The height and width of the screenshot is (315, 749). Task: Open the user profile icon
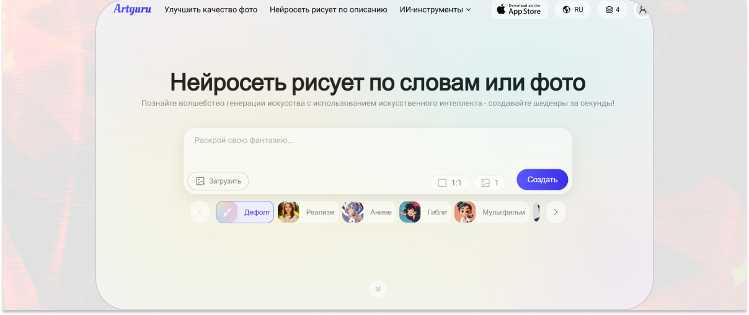[x=643, y=9]
